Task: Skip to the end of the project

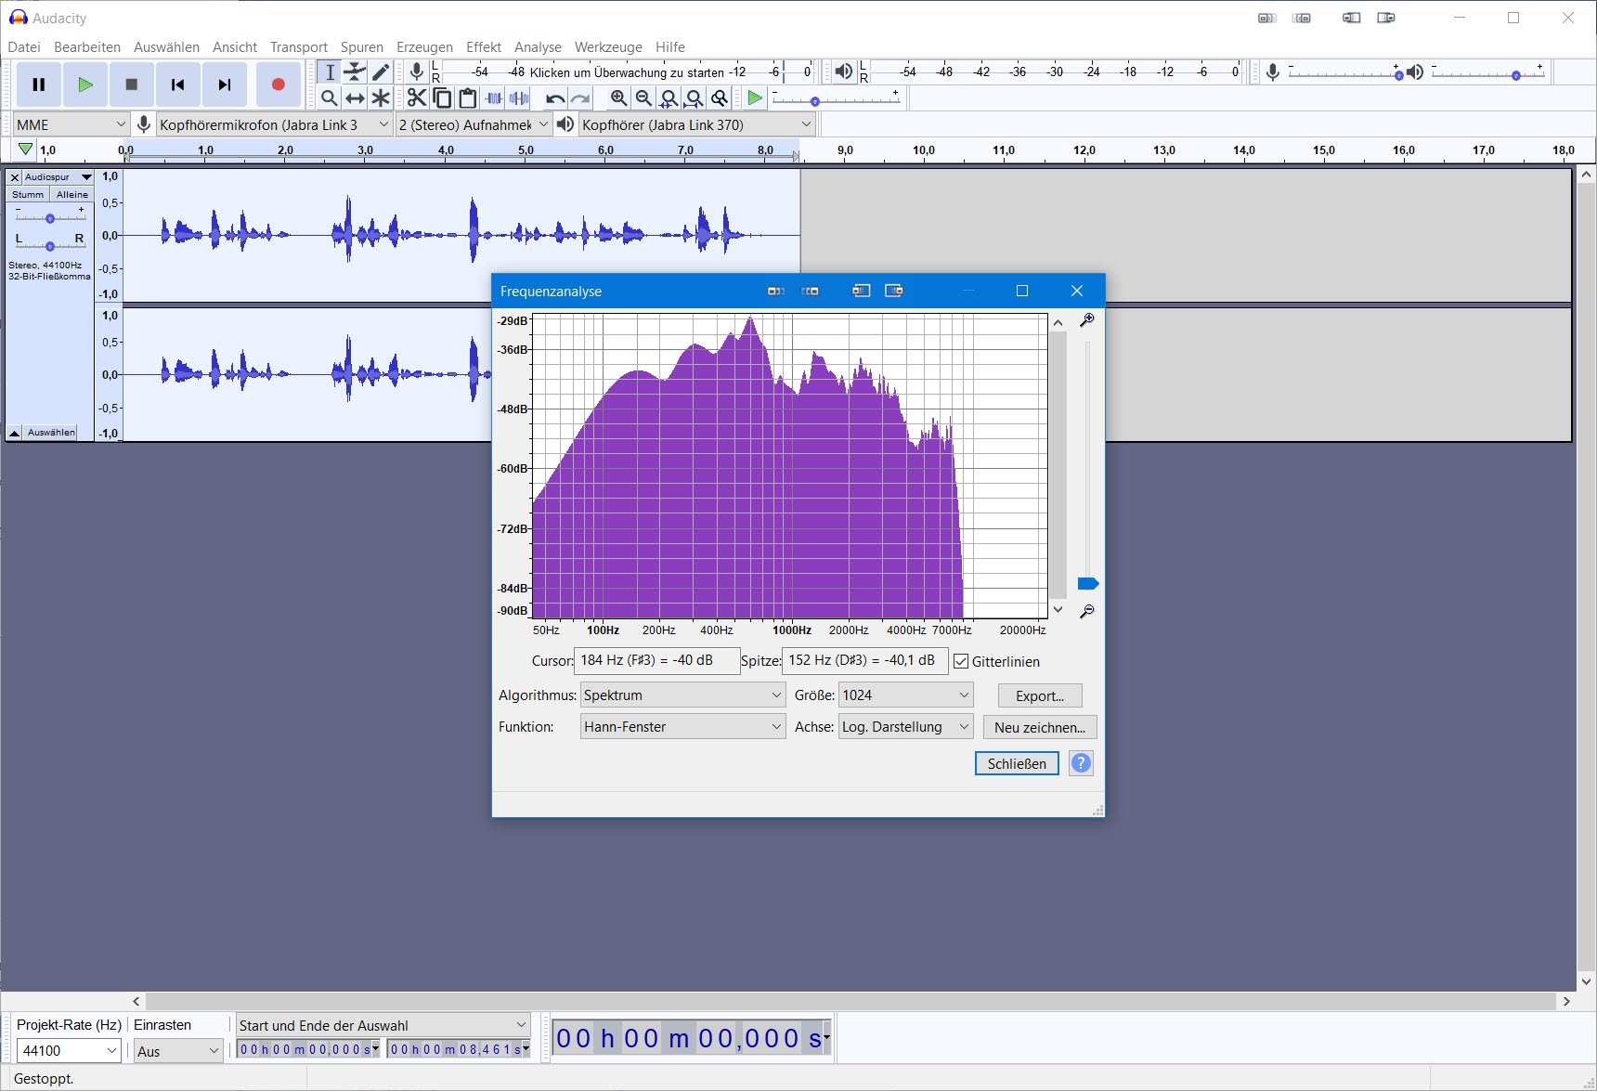Action: pos(225,84)
